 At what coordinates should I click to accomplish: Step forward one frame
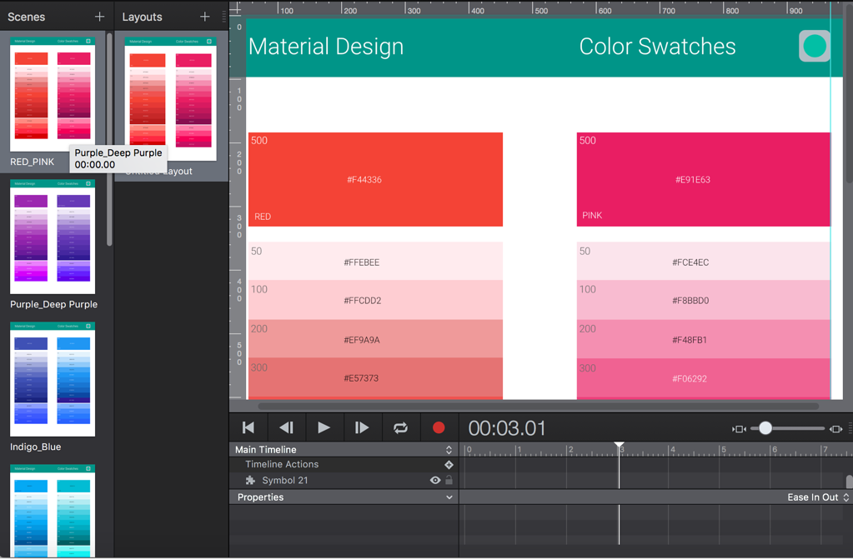(362, 427)
